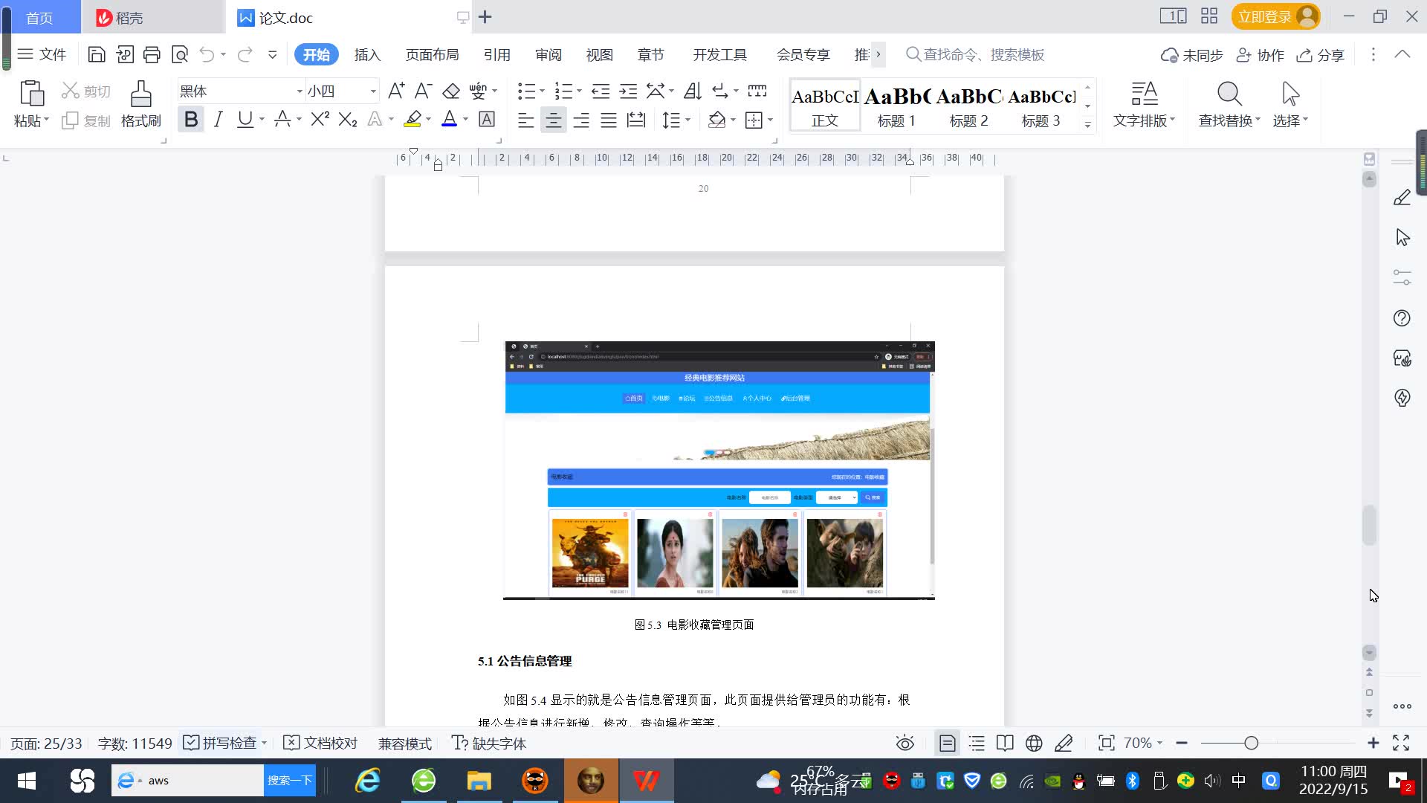Click the zoom slider handle
The image size is (1427, 803).
tap(1251, 744)
